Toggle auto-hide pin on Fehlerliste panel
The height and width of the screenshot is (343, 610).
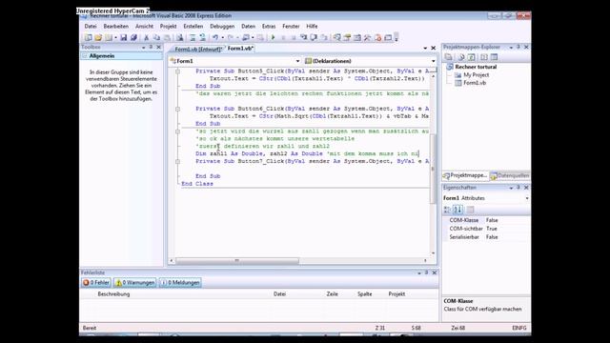427,272
